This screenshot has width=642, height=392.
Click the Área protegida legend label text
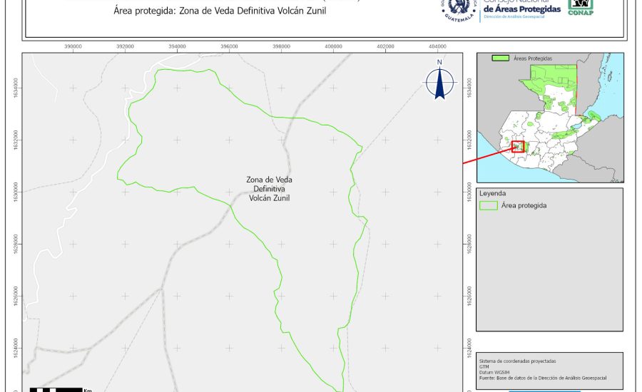[x=524, y=205]
